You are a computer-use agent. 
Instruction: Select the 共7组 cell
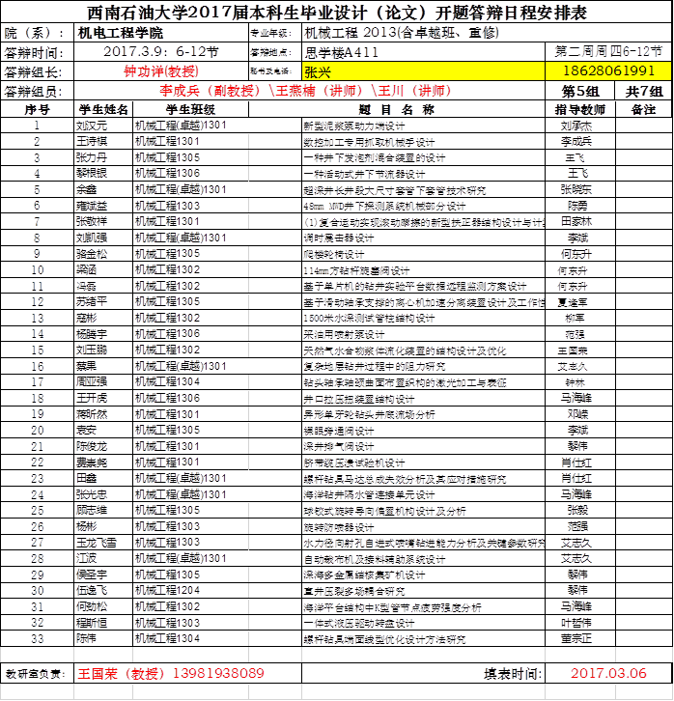[x=643, y=91]
